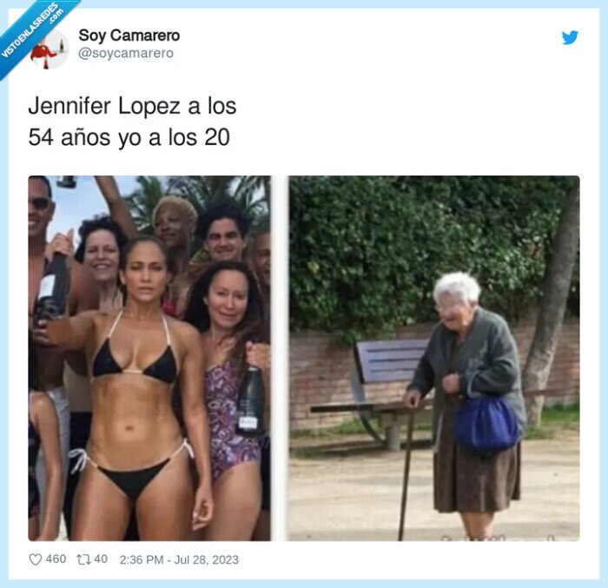This screenshot has width=608, height=588.
Task: Click the Jul 28, 2023 date
Action: click(x=207, y=559)
